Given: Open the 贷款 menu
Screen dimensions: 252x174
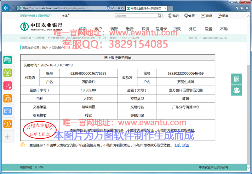Looking at the screenshot, I should pyautogui.click(x=177, y=29).
